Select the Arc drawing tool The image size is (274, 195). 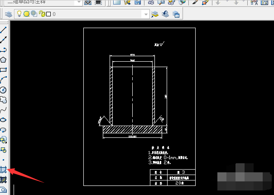click(x=3, y=80)
